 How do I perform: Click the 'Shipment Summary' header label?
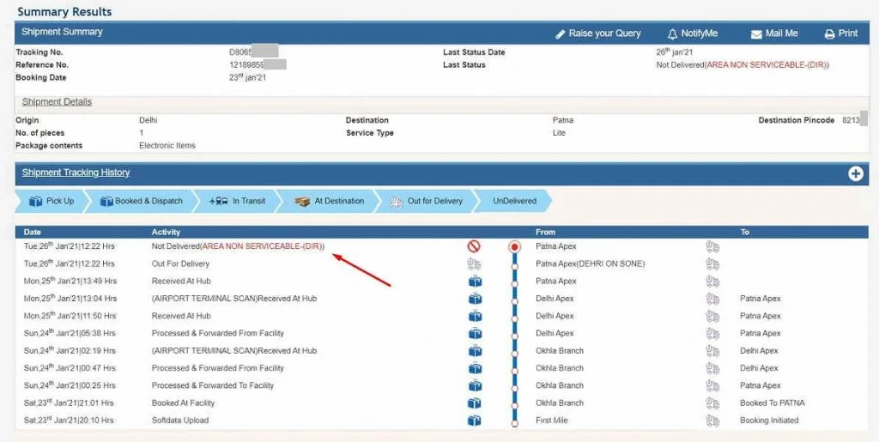62,32
